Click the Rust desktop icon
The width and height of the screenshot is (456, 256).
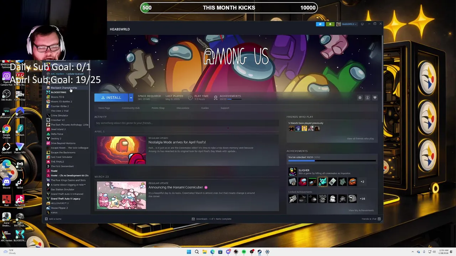point(6,201)
